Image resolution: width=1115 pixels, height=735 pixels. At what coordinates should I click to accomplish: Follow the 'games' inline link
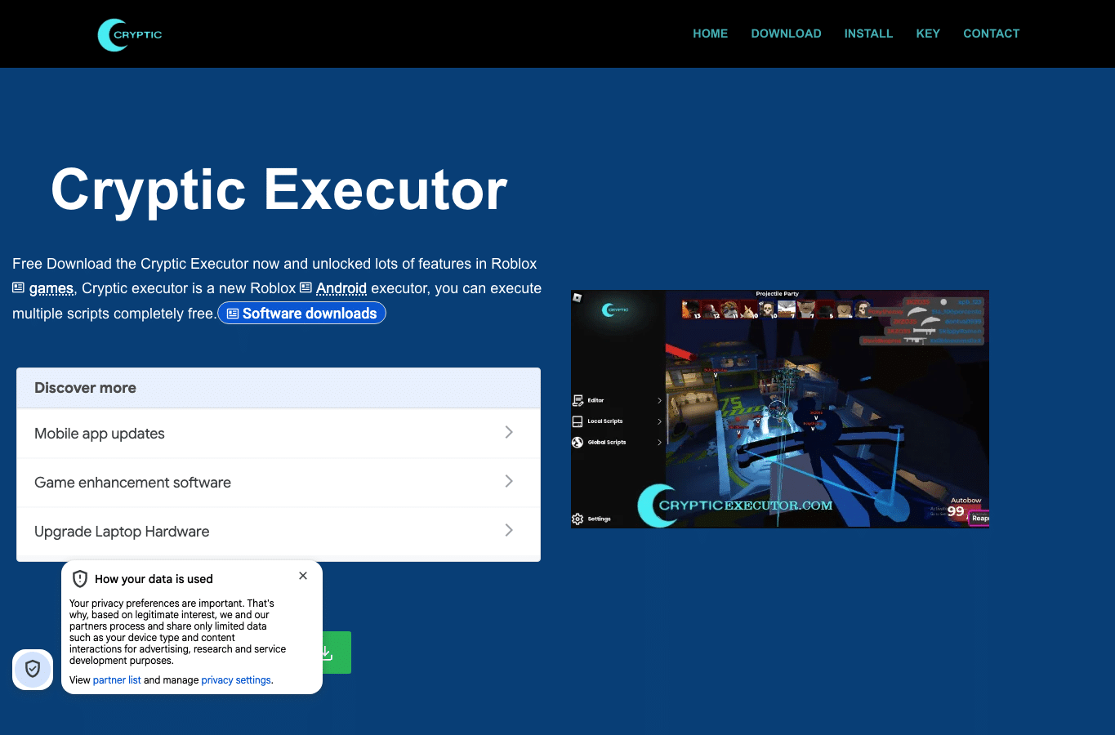[51, 288]
